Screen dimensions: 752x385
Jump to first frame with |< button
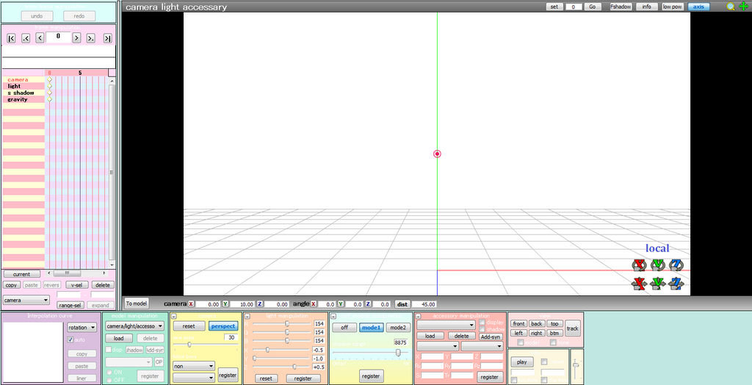12,38
